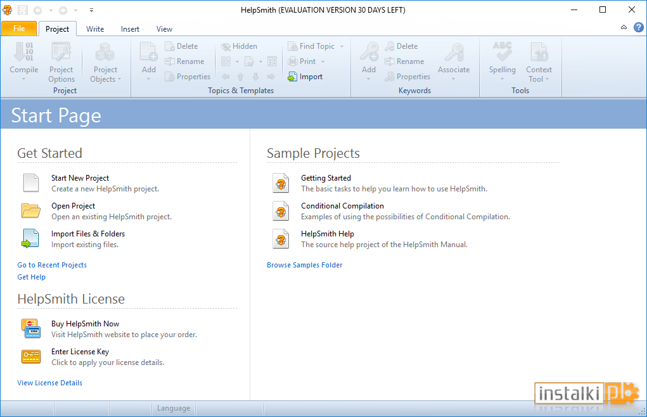Expand the Find Topic dropdown arrow
Image resolution: width=647 pixels, height=417 pixels.
pos(342,47)
